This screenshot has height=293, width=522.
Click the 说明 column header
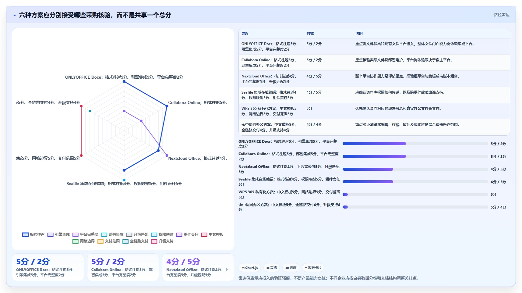tap(359, 34)
